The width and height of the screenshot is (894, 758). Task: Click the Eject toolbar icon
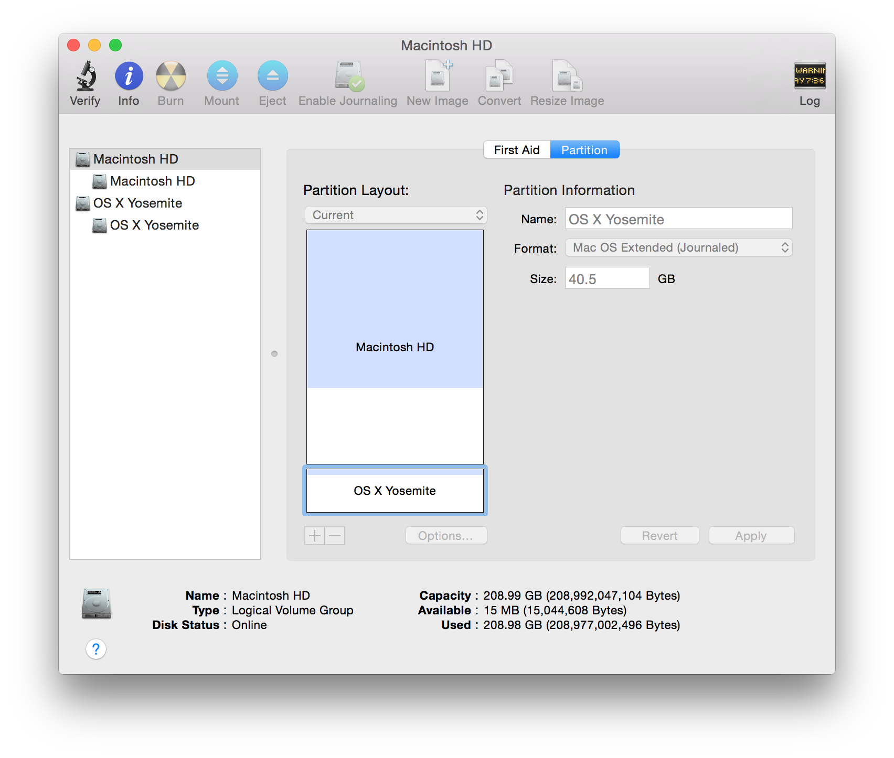(272, 76)
